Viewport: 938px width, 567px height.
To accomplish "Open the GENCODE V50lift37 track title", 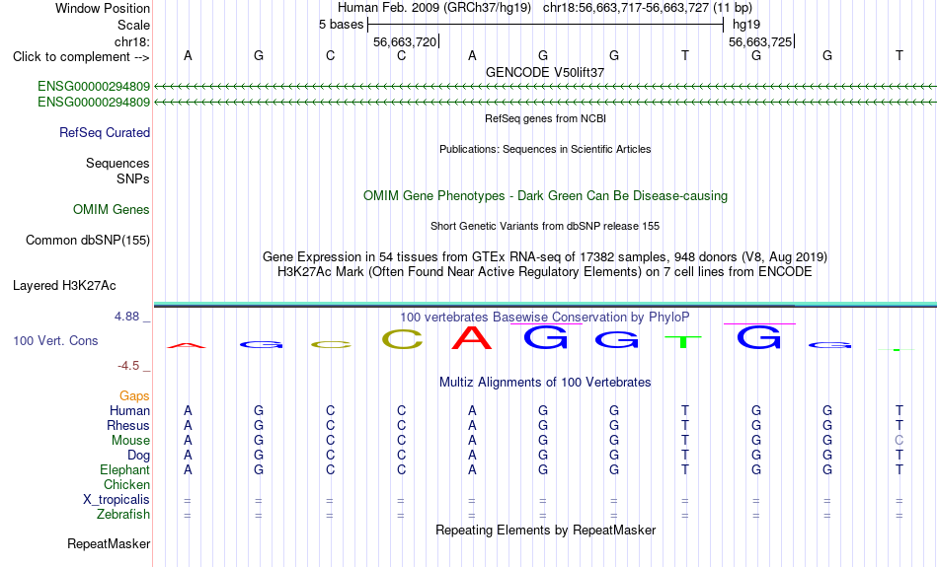I will pyautogui.click(x=545, y=72).
